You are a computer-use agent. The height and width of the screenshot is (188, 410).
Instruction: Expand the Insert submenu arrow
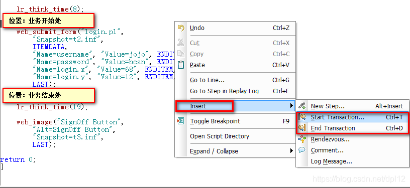tap(291, 106)
